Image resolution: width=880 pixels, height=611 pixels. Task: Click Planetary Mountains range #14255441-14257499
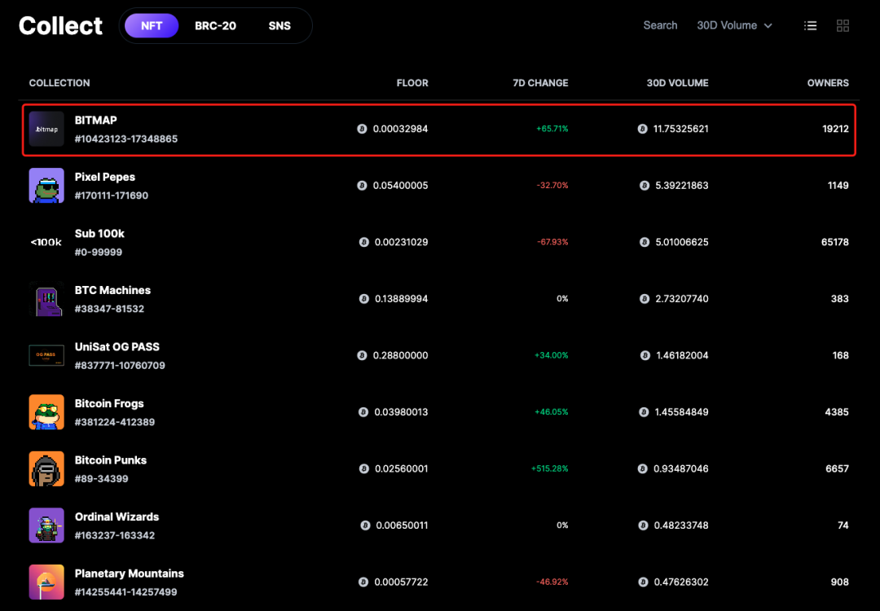[125, 592]
